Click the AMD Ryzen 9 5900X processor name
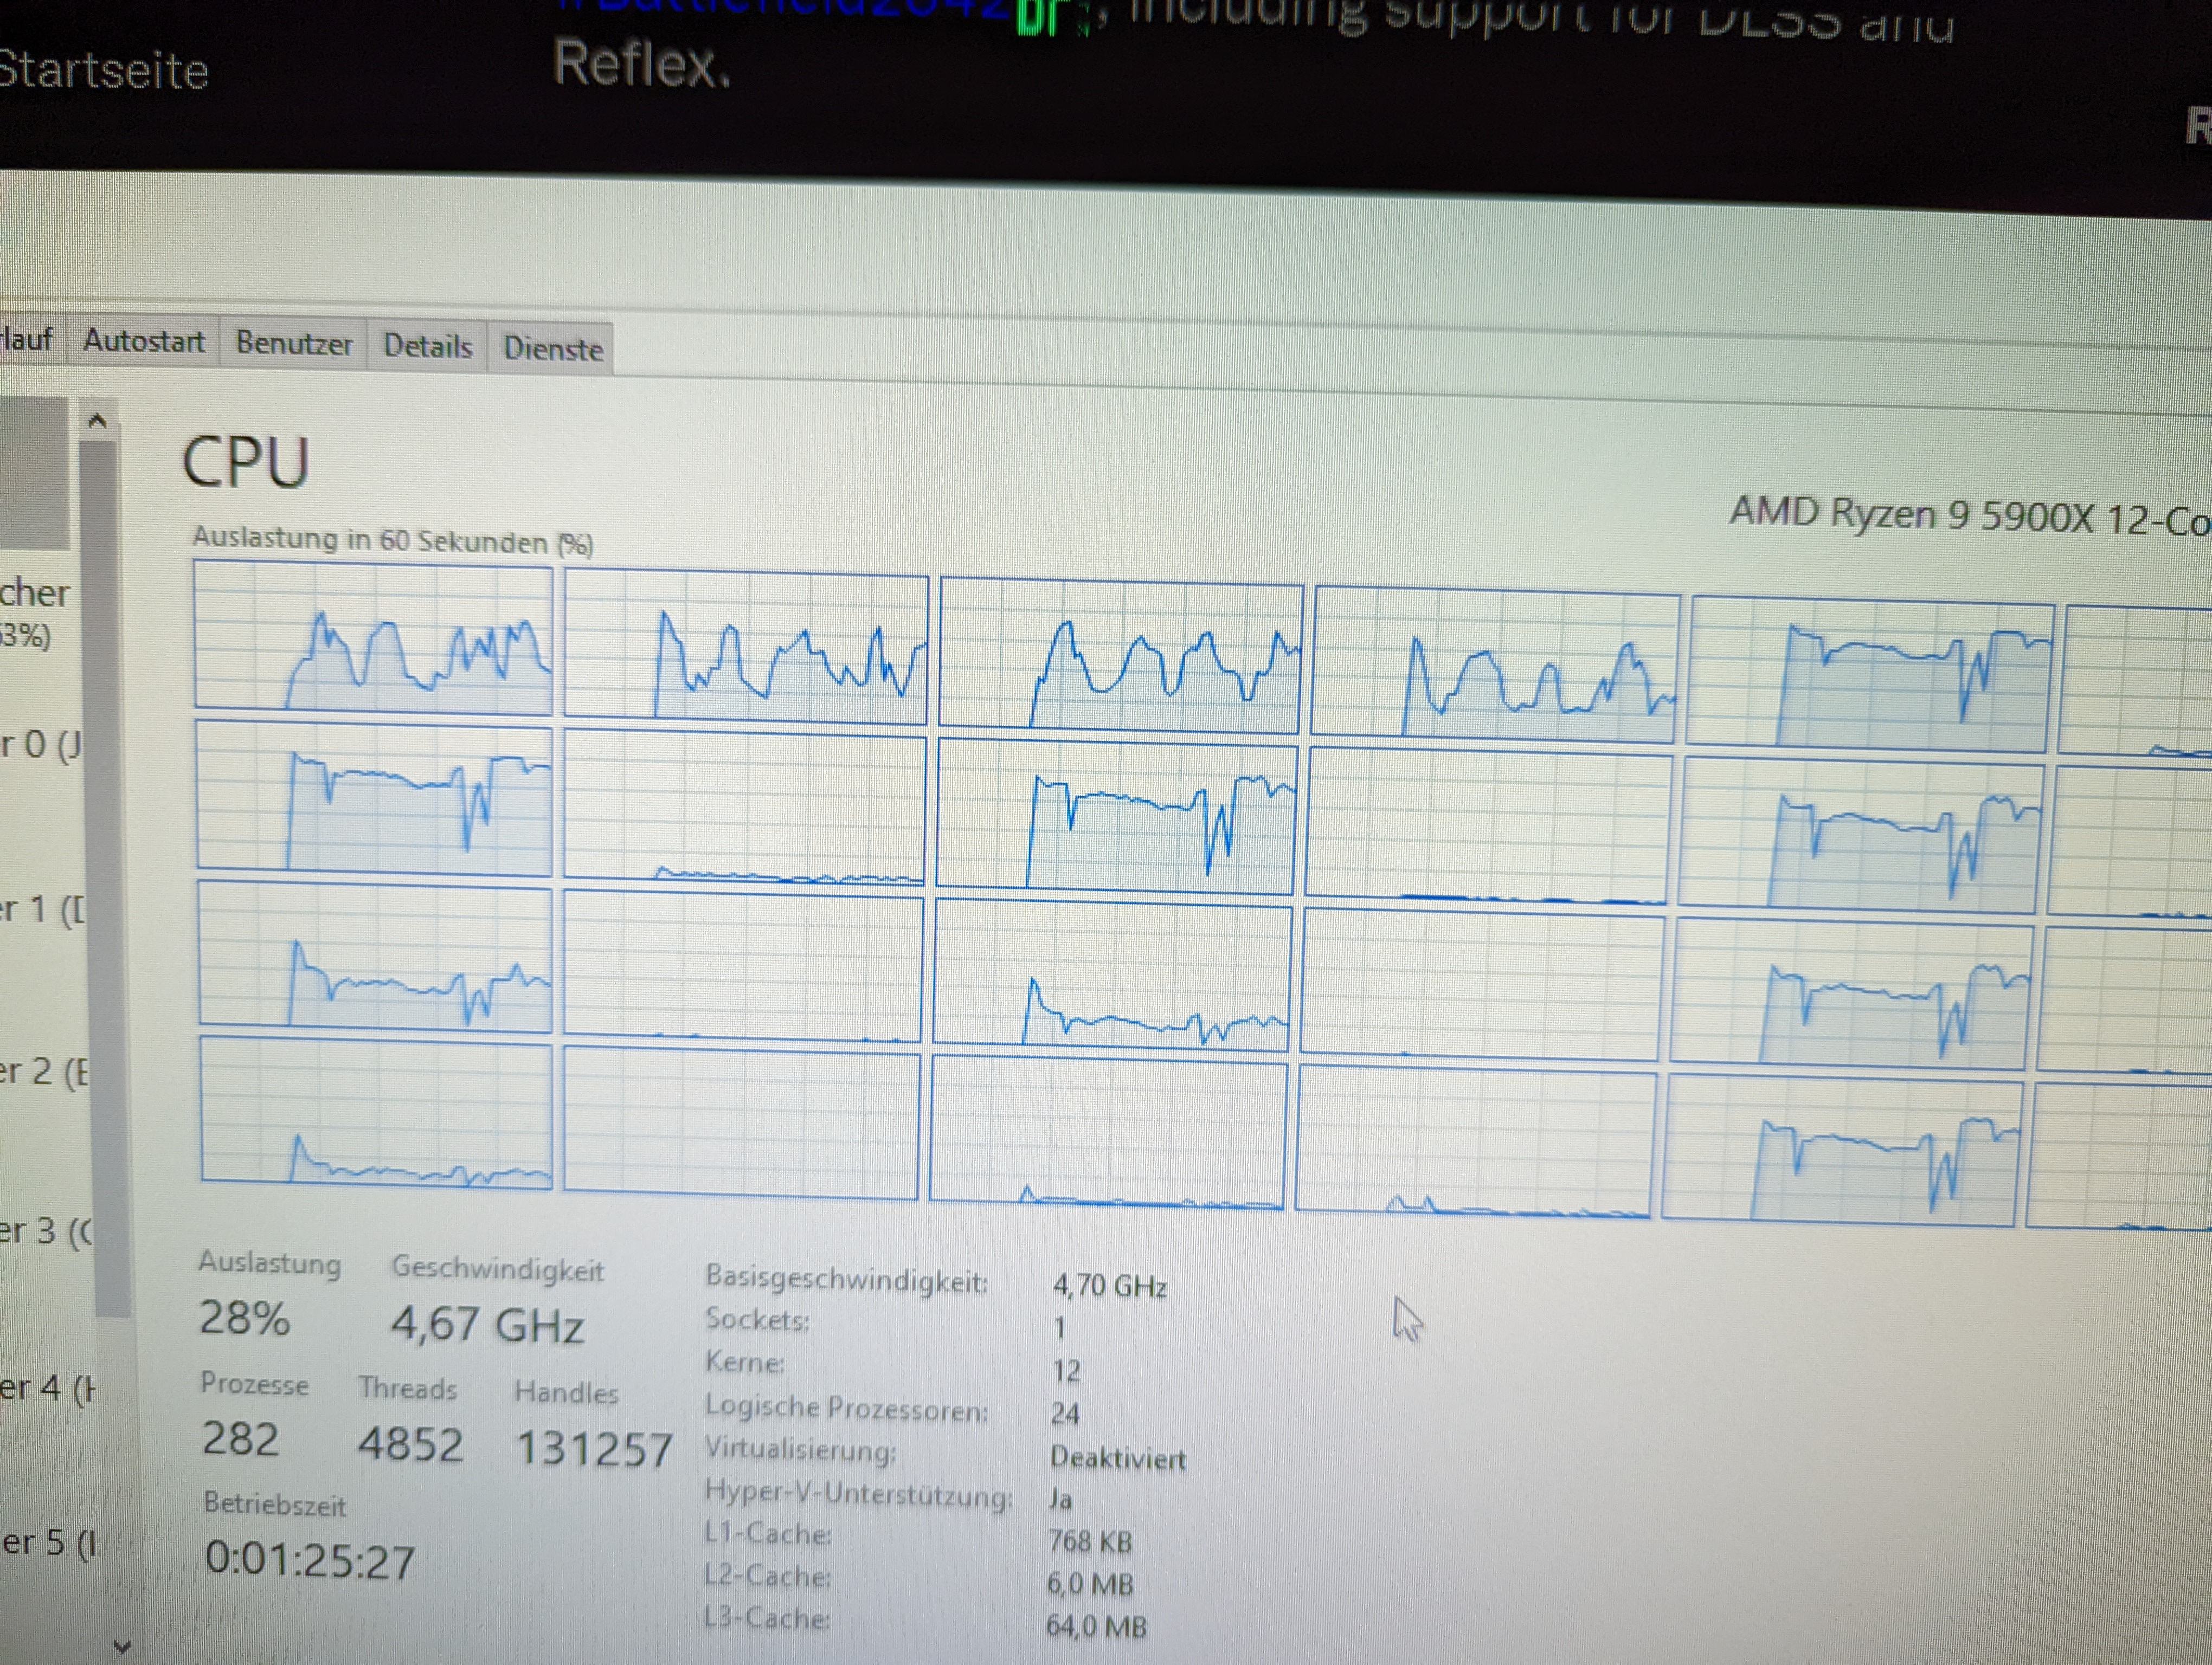The image size is (2212, 1665). point(1970,517)
